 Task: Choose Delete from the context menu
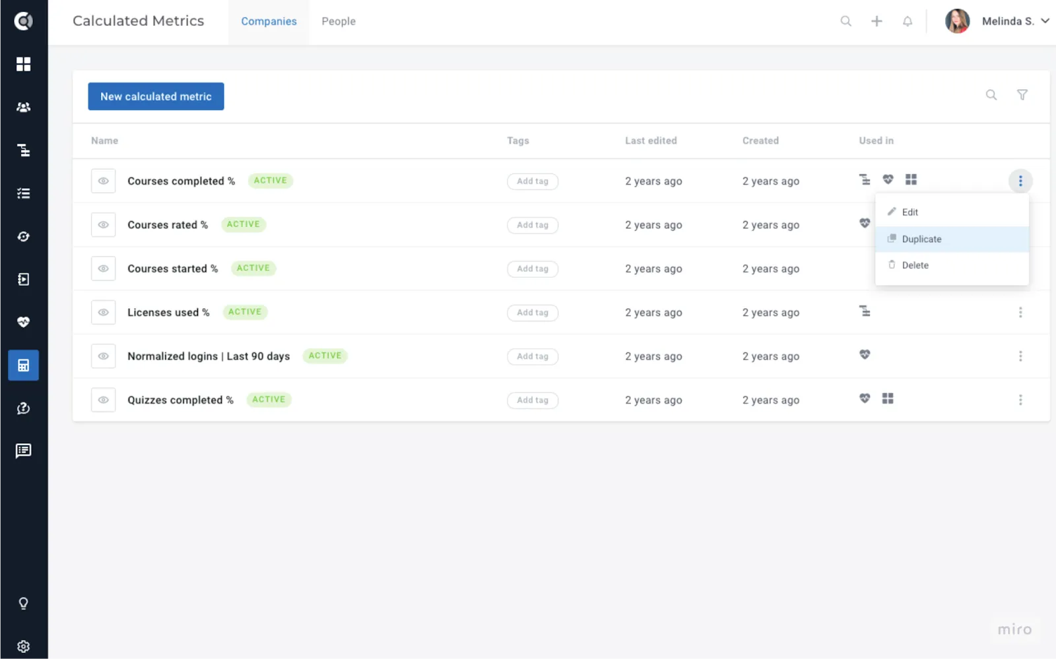click(952, 265)
